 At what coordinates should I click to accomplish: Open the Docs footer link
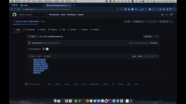[84, 84]
